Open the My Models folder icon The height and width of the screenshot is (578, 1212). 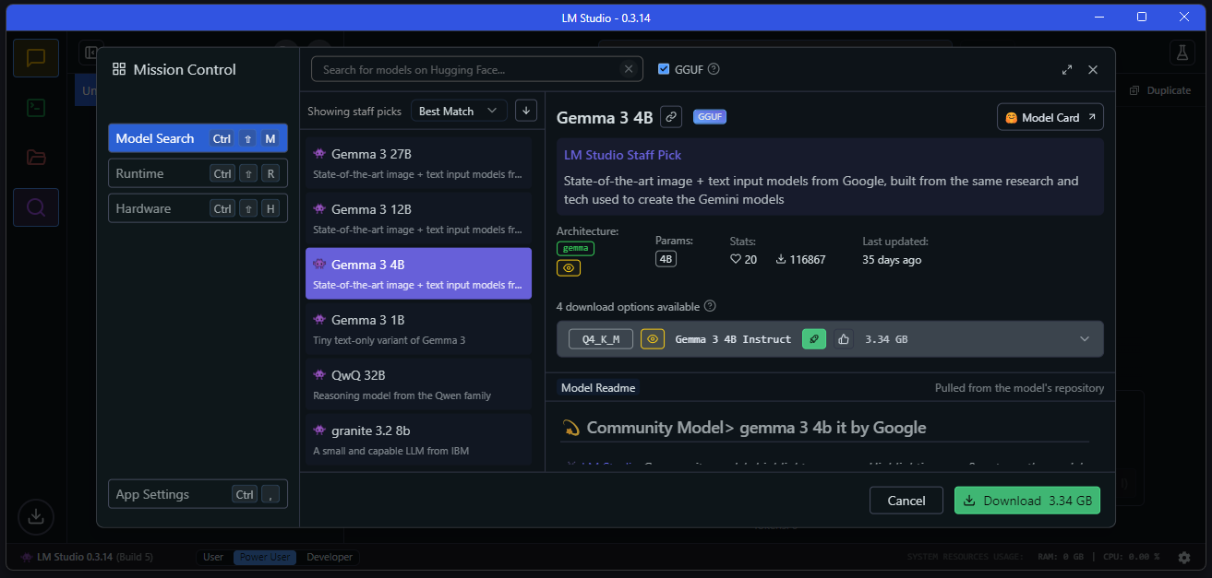(x=36, y=158)
